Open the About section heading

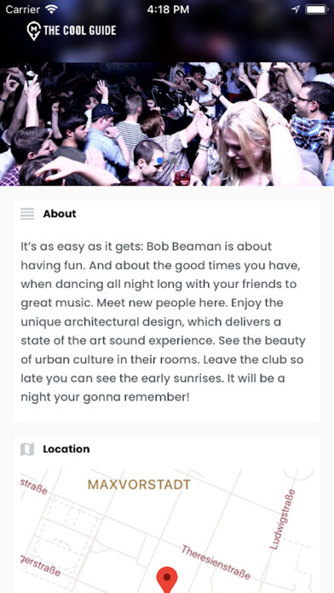[x=60, y=214]
